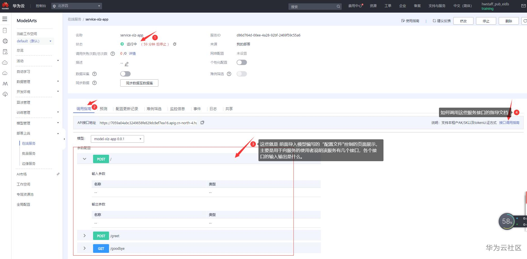Click the 删除 button

[509, 21]
